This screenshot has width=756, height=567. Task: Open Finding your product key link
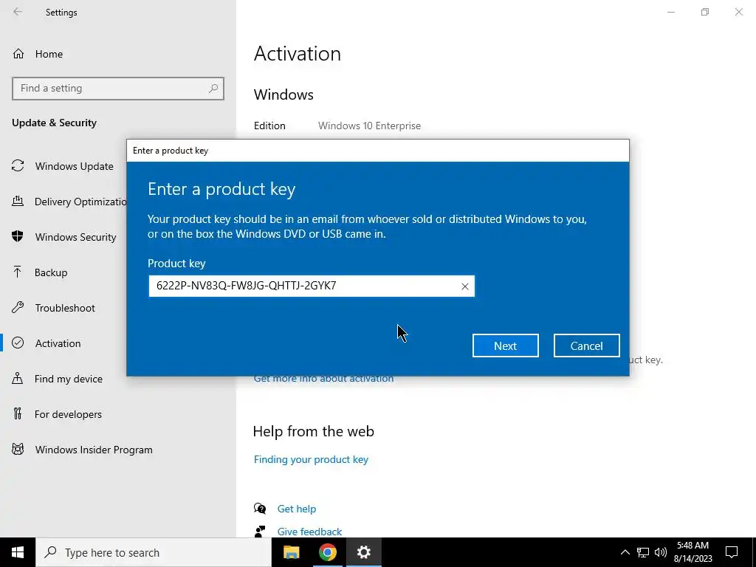tap(311, 459)
